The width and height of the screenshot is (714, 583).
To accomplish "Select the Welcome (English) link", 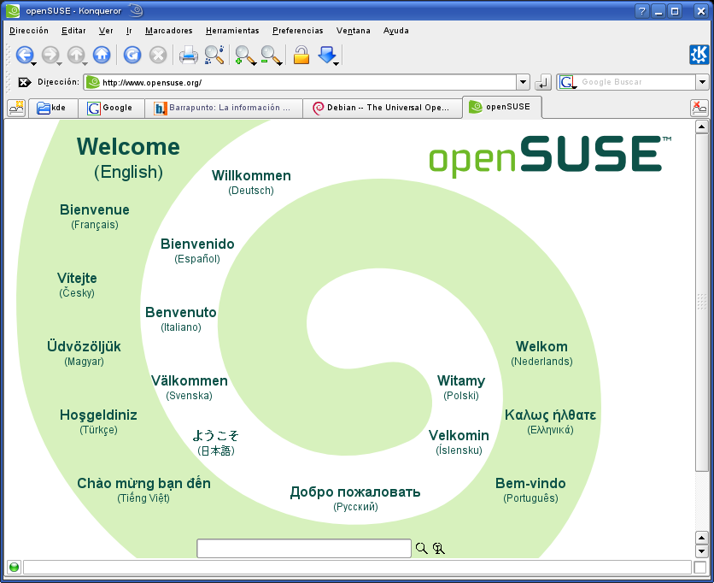I will pyautogui.click(x=128, y=158).
